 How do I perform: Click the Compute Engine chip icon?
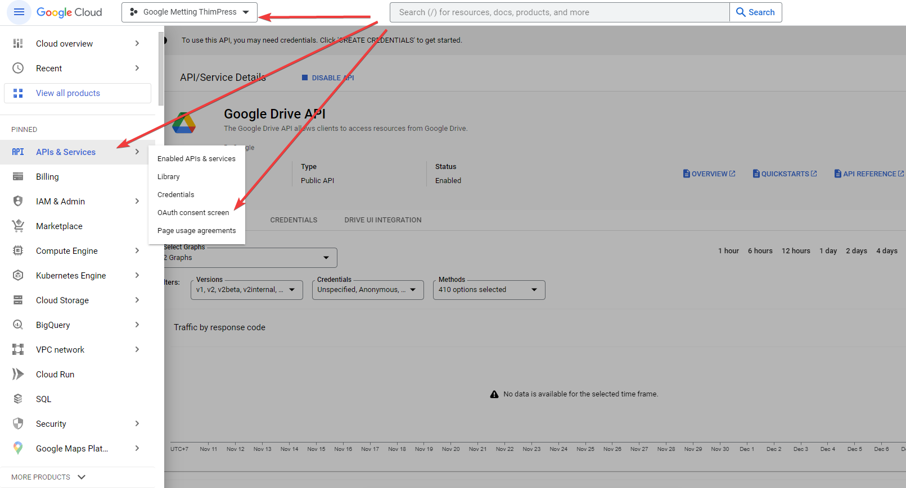[18, 250]
